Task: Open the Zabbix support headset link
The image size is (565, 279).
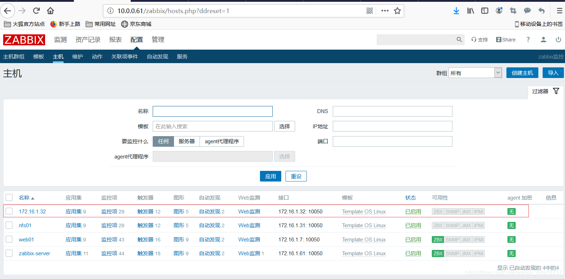Action: (479, 40)
